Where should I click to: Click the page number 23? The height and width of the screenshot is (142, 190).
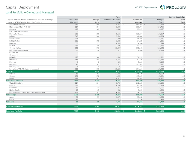tap(184, 136)
